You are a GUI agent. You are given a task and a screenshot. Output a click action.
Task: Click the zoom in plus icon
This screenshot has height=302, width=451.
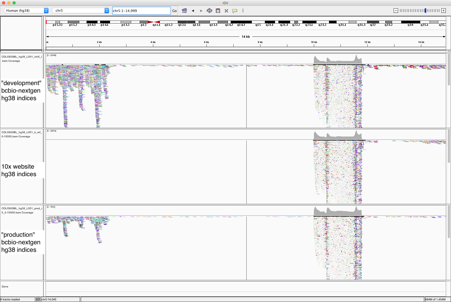pos(443,10)
